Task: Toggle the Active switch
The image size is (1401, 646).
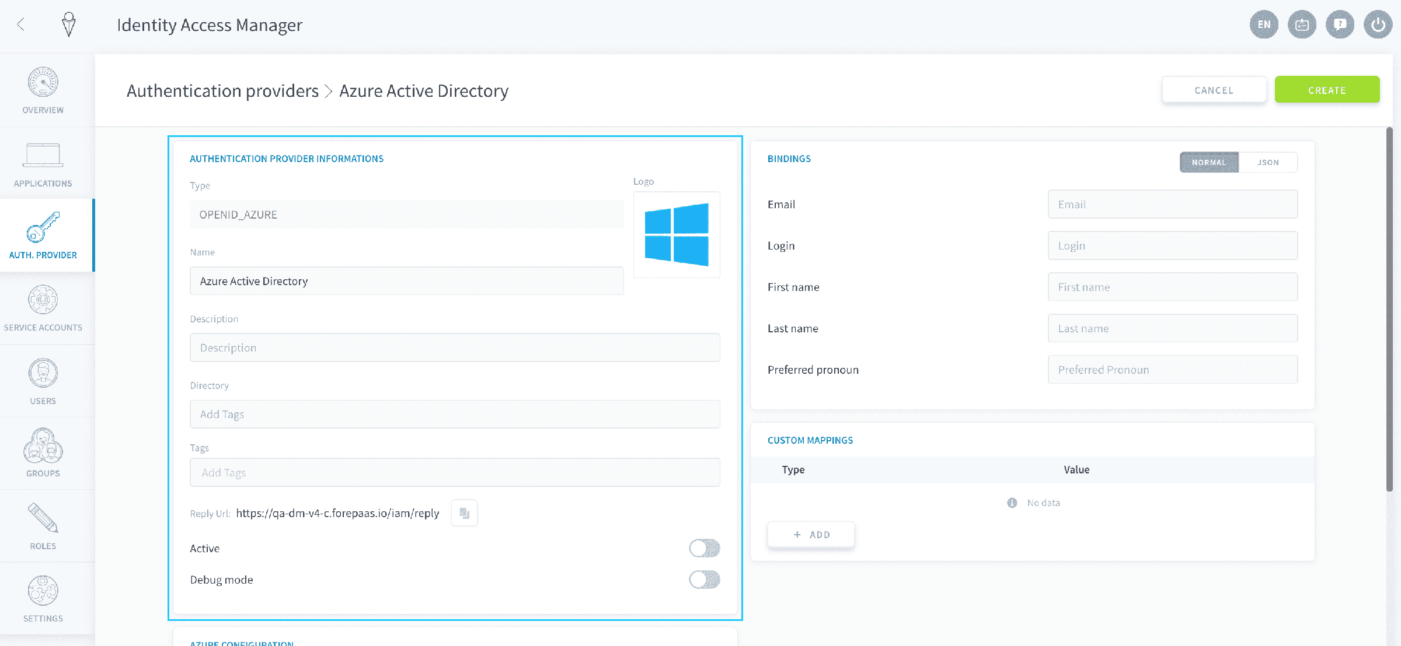Action: (x=704, y=548)
